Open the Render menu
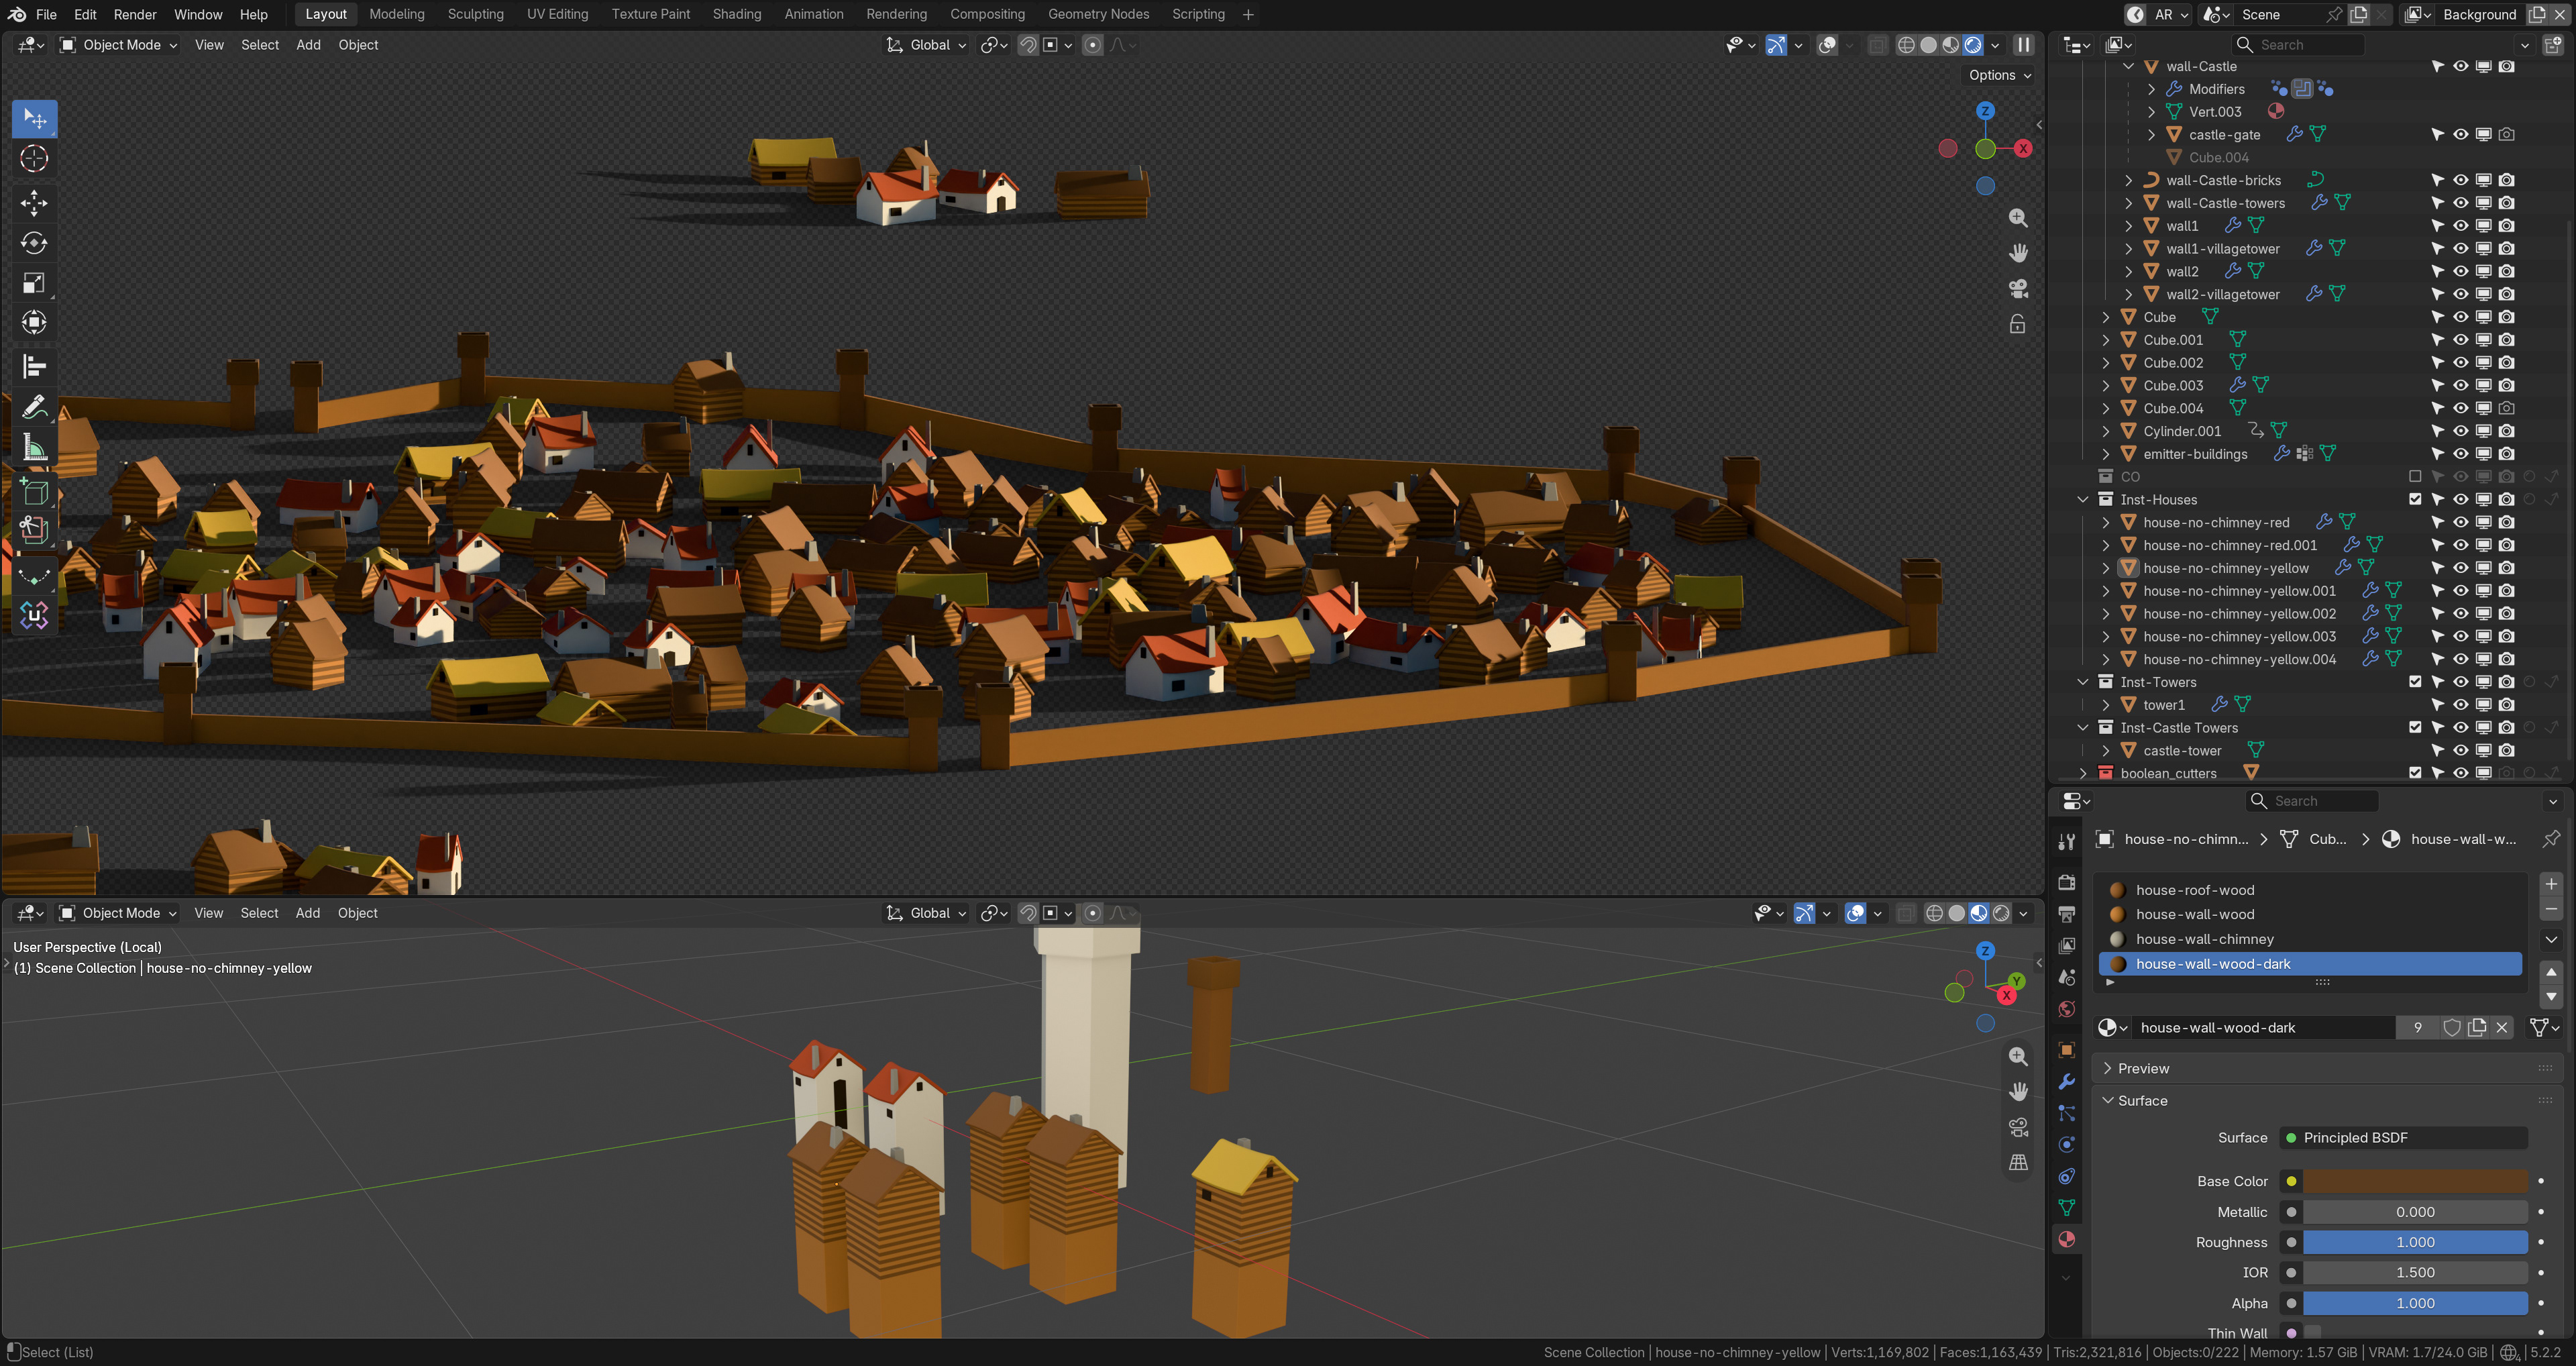Viewport: 2576px width, 1366px height. tap(135, 14)
